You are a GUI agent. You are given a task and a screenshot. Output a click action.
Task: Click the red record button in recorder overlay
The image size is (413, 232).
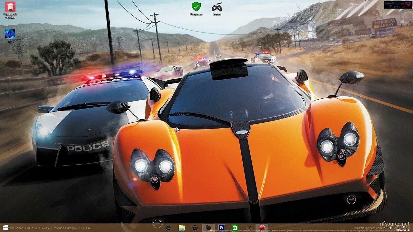[x=408, y=5]
